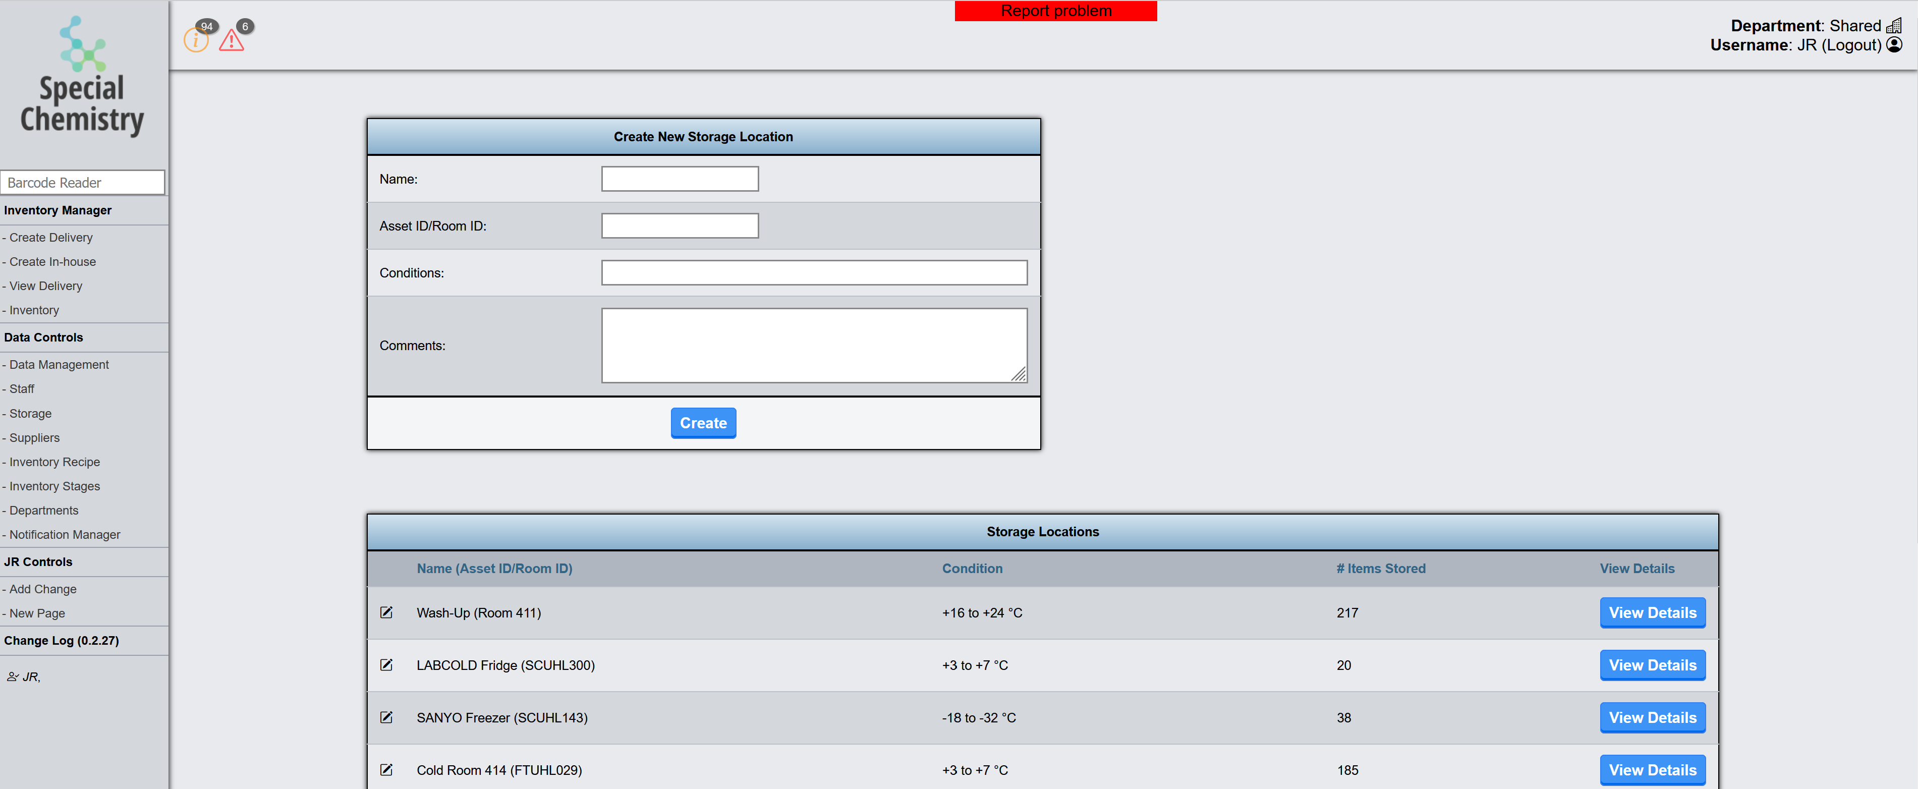The width and height of the screenshot is (1918, 789).
Task: Sort by the # Items Stored column header
Action: point(1380,569)
